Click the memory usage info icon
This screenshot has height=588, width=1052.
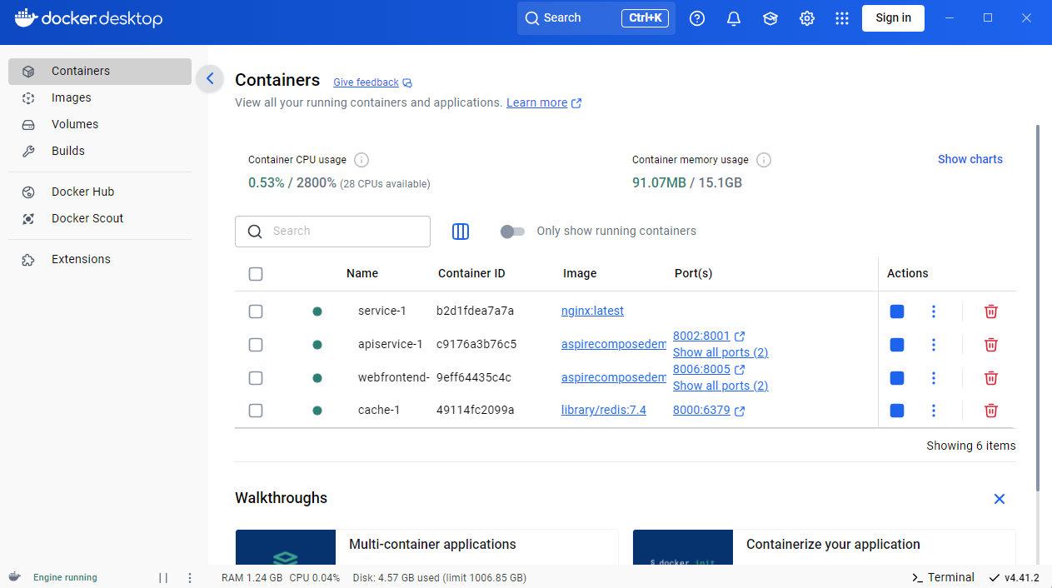click(764, 160)
